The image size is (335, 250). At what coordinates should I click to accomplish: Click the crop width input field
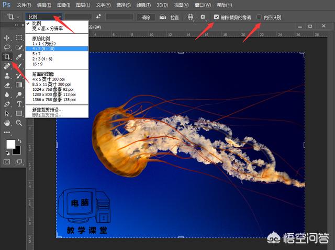[x=79, y=17]
